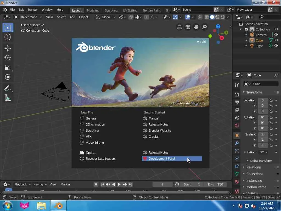Select the Measure tool

[x=8, y=98]
